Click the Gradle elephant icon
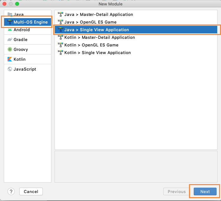 pyautogui.click(x=10, y=39)
